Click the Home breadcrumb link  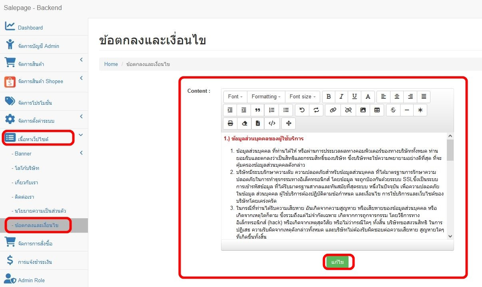click(x=111, y=64)
